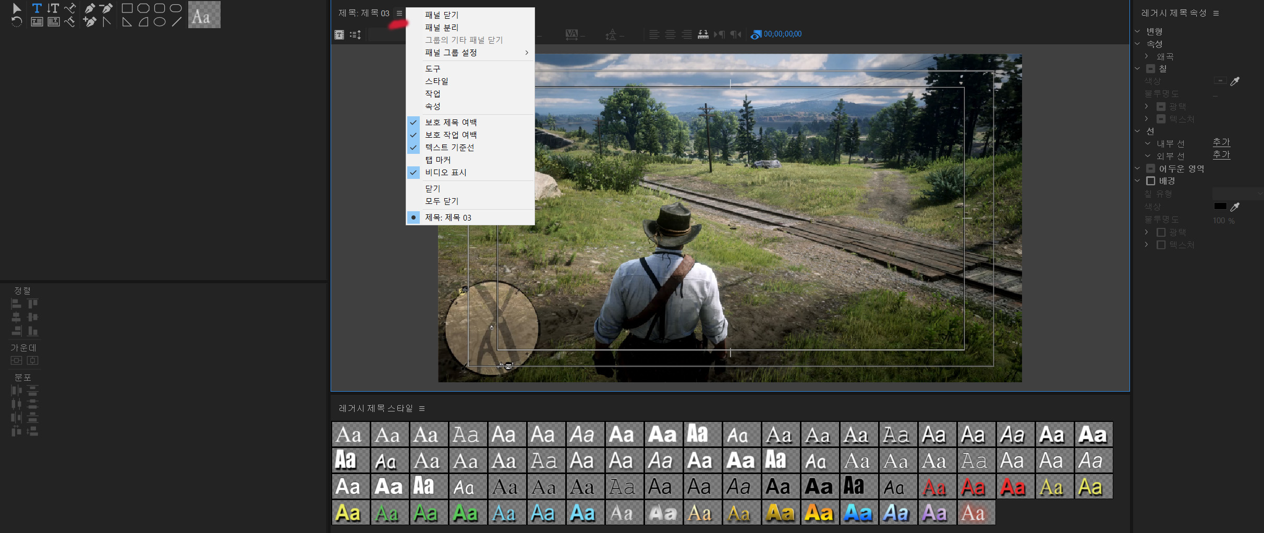
Task: Pick fill color with the 칠 eyedropper
Action: (1235, 81)
